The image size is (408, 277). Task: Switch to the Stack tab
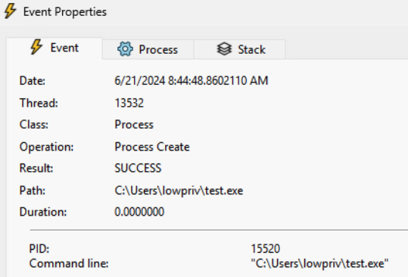pyautogui.click(x=240, y=49)
